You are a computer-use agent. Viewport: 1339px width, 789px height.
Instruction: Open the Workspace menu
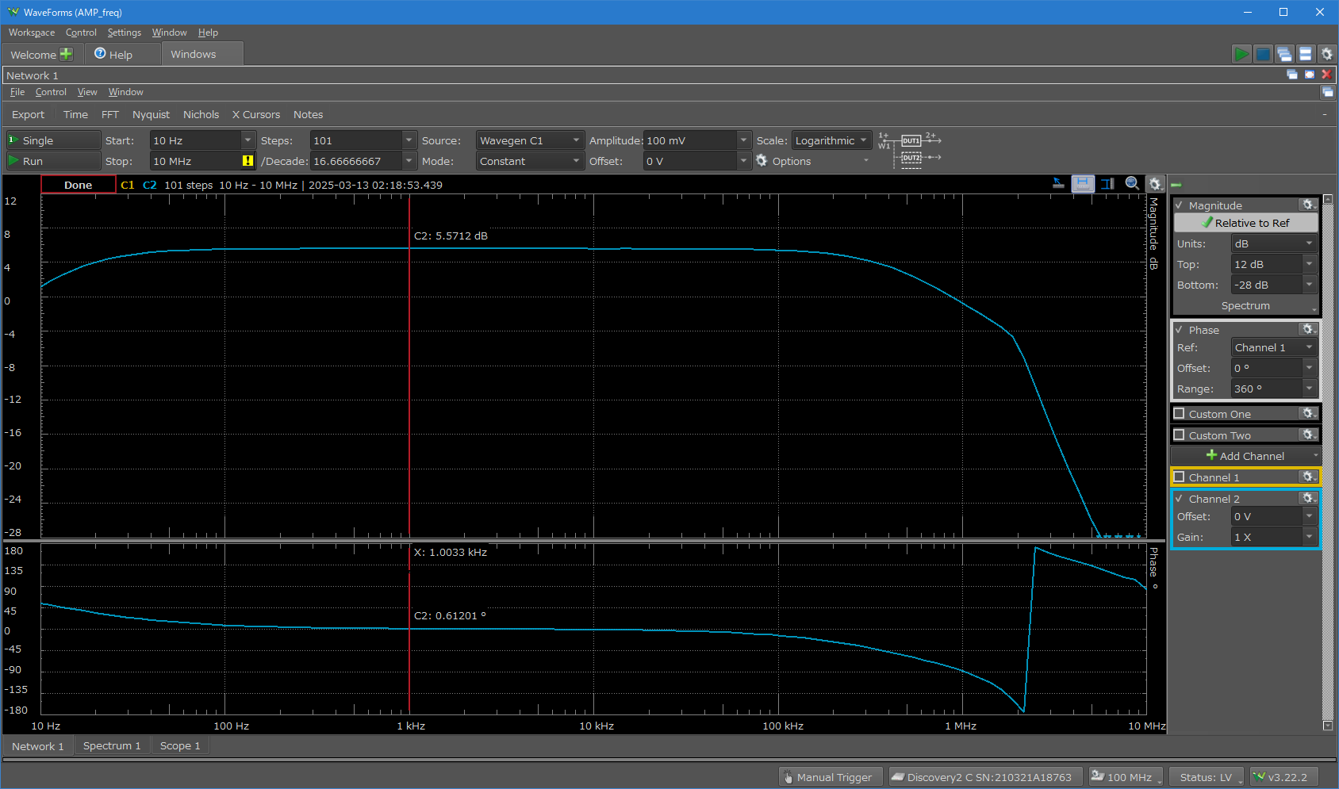[32, 33]
